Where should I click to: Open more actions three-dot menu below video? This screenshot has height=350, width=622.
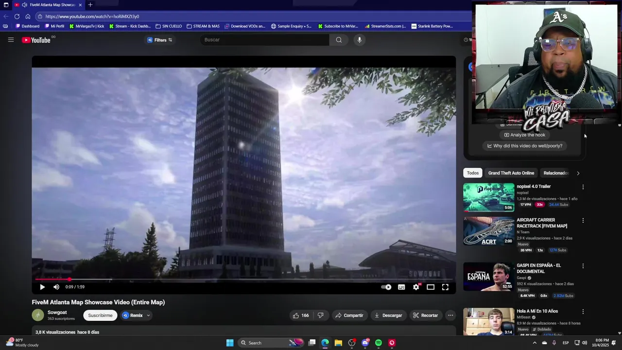coord(450,315)
